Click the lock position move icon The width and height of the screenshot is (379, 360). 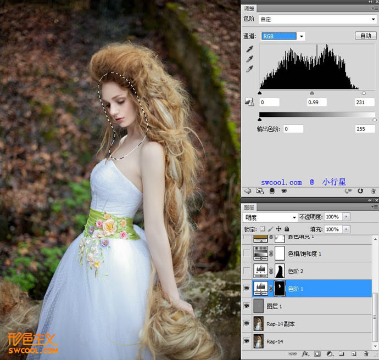point(278,229)
